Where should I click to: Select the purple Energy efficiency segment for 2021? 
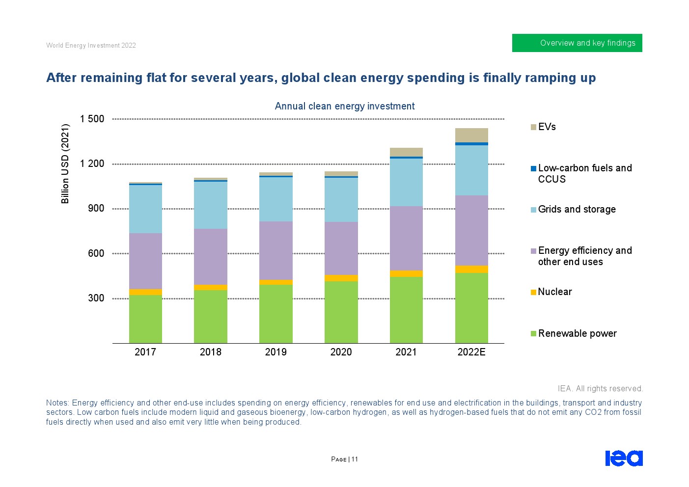(406, 238)
